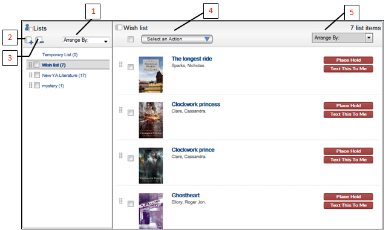Click Text This To Me for Clockwork prince
Screen dimensions: 386x230
(x=348, y=160)
